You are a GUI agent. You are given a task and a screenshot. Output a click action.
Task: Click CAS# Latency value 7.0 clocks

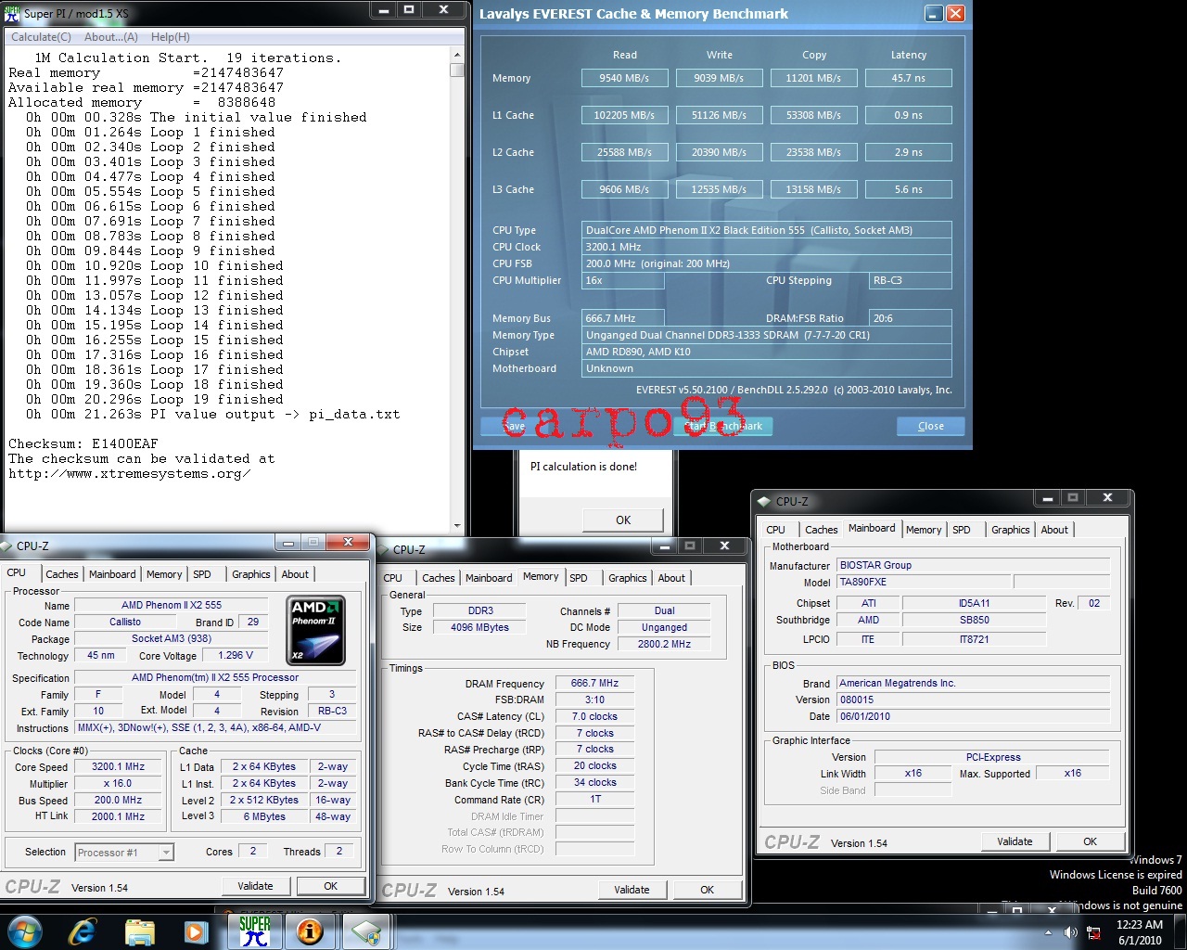pos(595,716)
